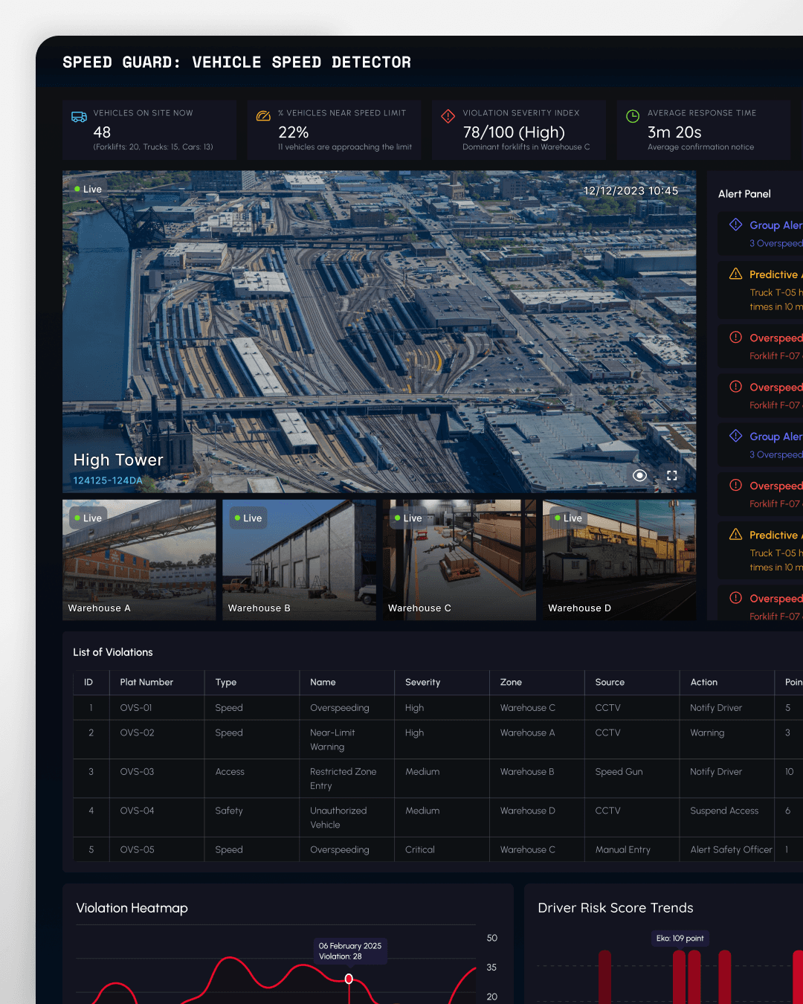The height and width of the screenshot is (1004, 803).
Task: Click the heatmap data point for 06 February
Action: click(349, 979)
